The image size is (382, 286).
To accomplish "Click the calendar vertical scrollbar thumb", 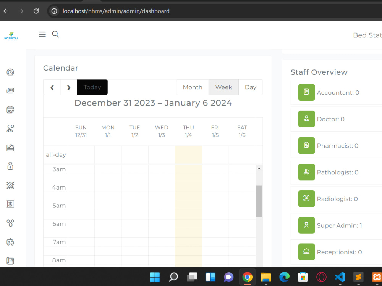I will pos(259,201).
